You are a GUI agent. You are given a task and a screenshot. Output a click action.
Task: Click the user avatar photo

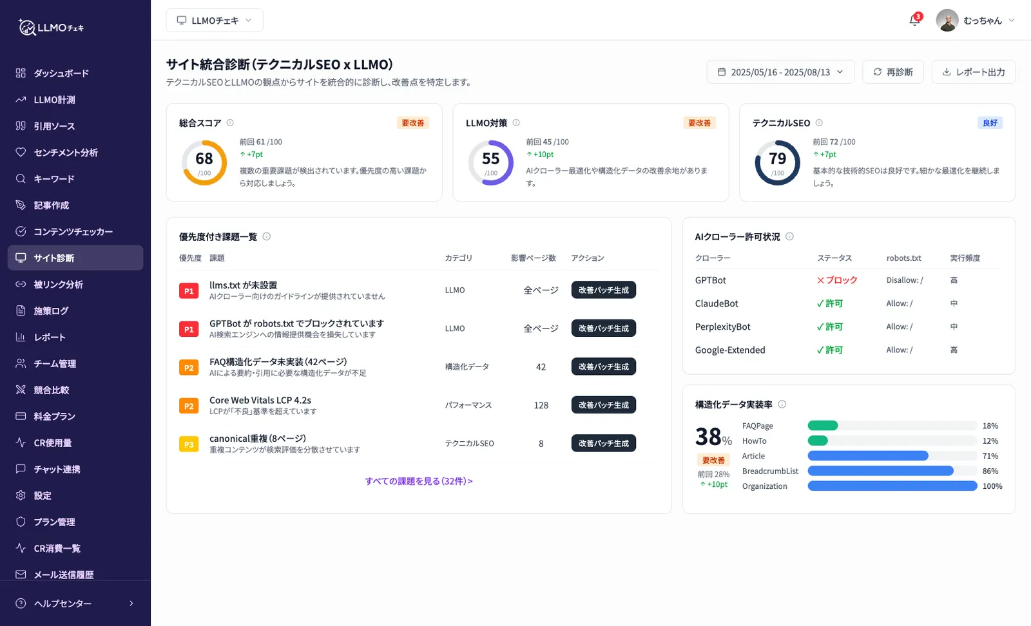[947, 20]
